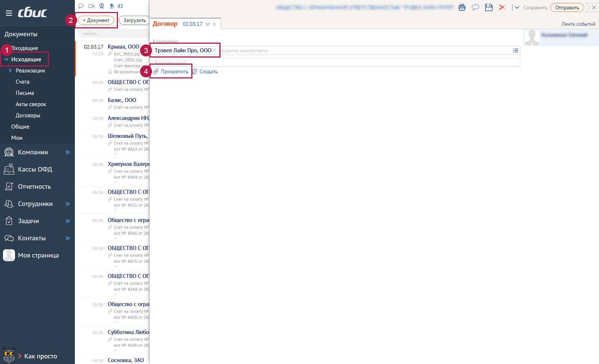
Task: Open the awards badge icon
Action: click(102, 6)
